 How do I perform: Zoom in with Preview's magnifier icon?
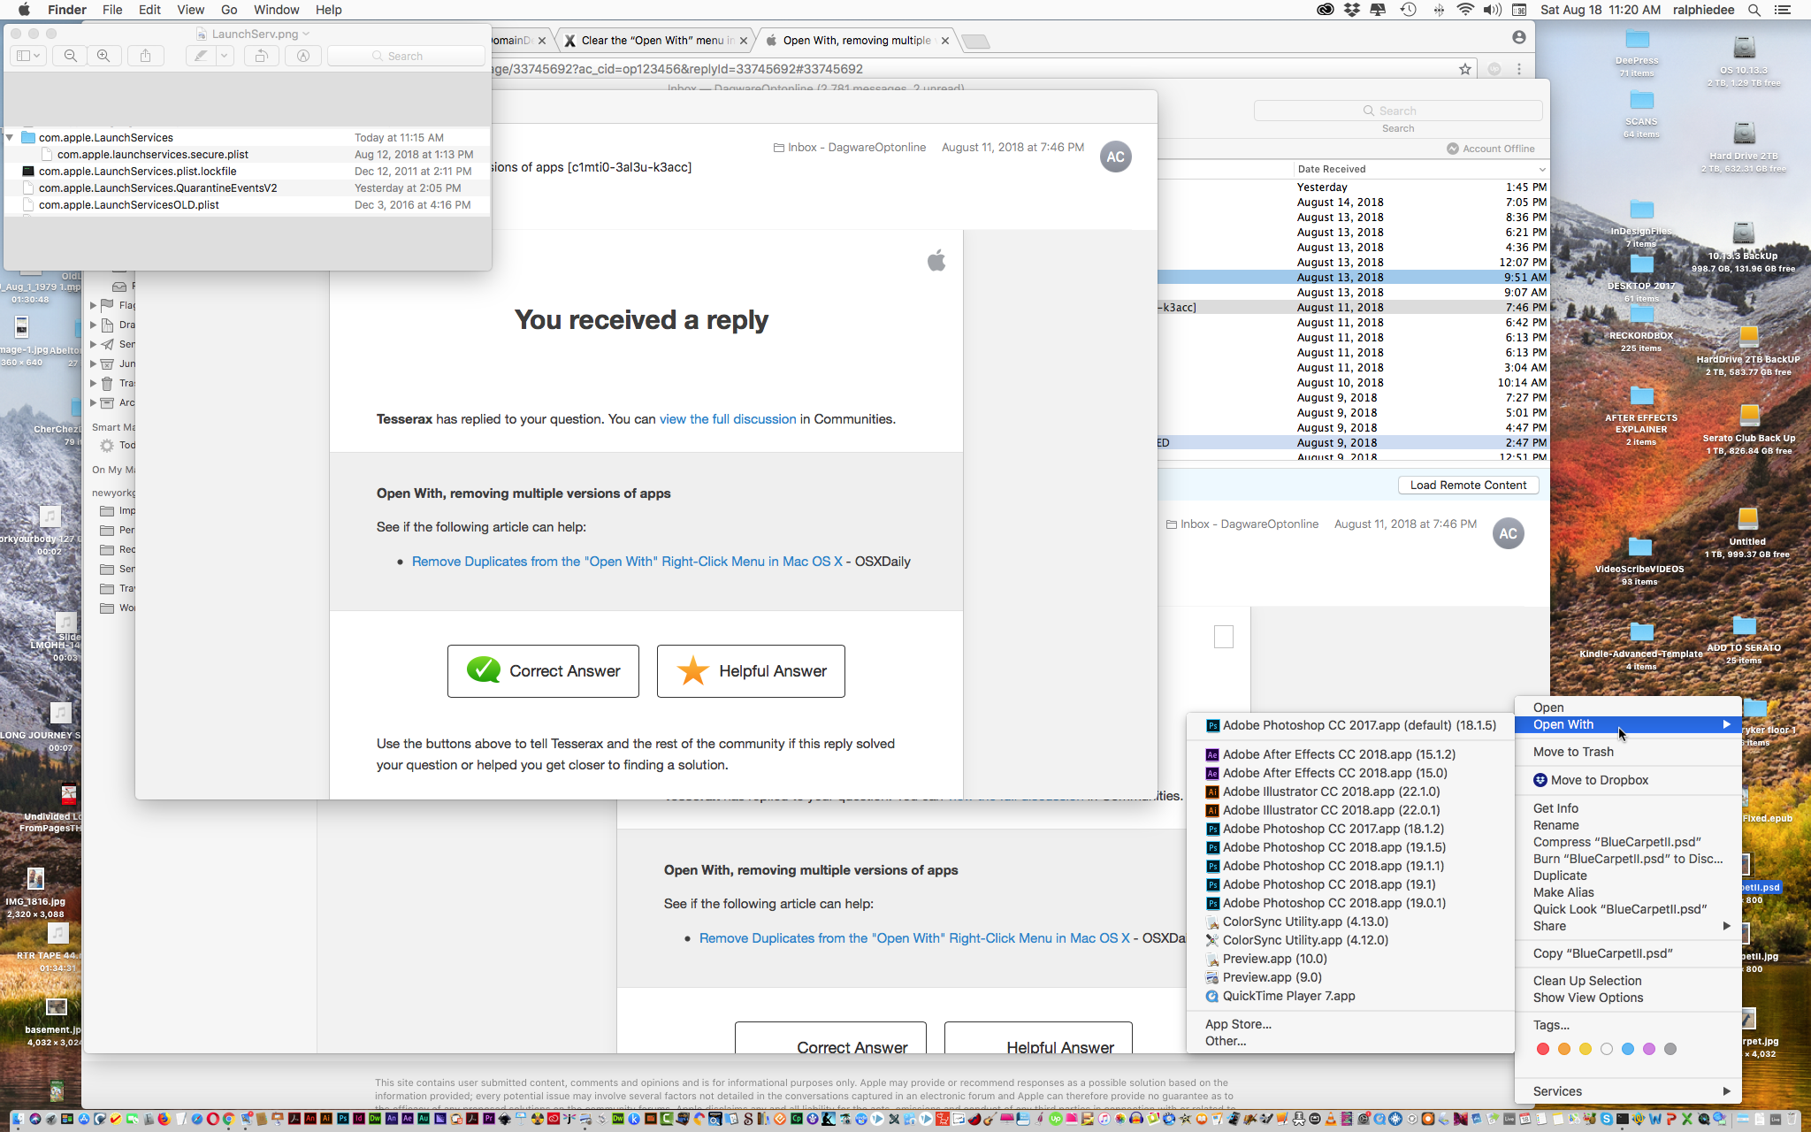click(103, 56)
